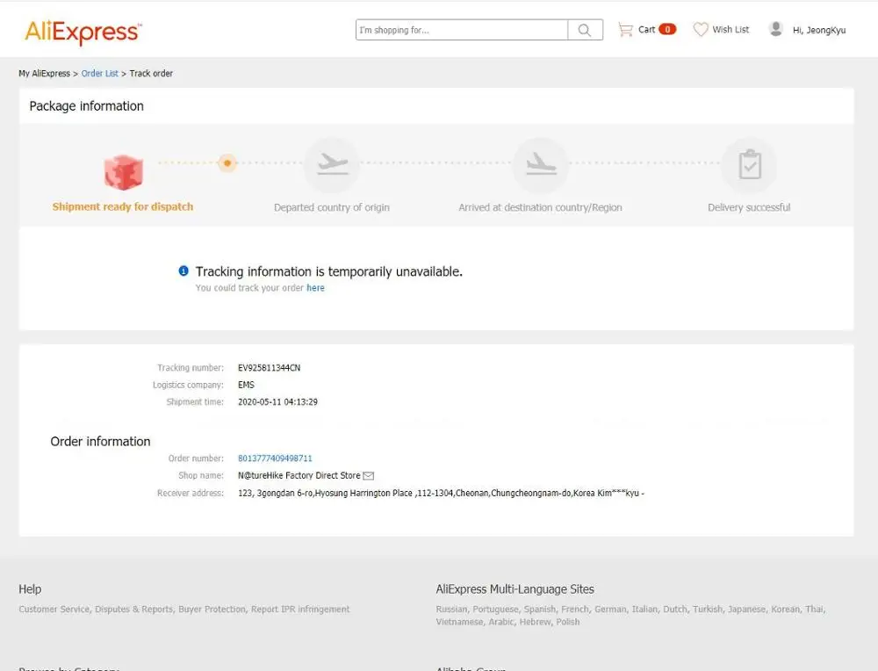Image resolution: width=878 pixels, height=671 pixels.
Task: Switch to Korean language site
Action: 785,609
